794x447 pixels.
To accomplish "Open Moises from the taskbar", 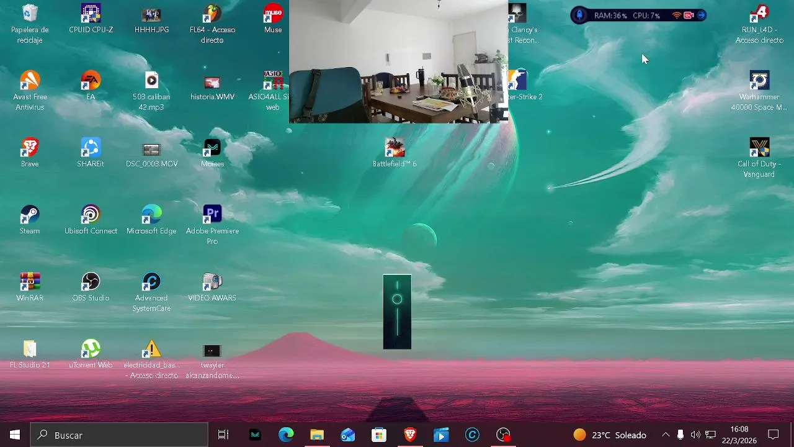I will click(x=255, y=435).
